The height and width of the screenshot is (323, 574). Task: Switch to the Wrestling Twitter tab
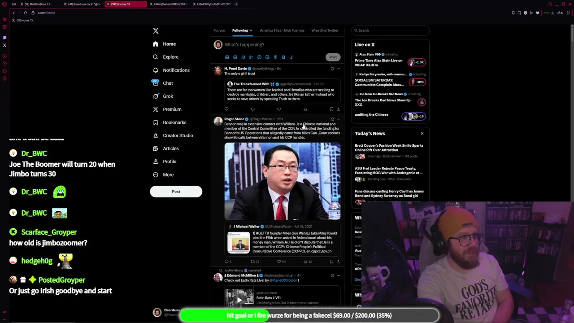pyautogui.click(x=325, y=31)
